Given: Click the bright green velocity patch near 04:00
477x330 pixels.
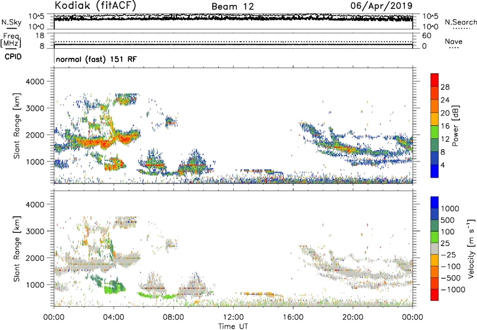Looking at the screenshot, I should click(x=113, y=288).
